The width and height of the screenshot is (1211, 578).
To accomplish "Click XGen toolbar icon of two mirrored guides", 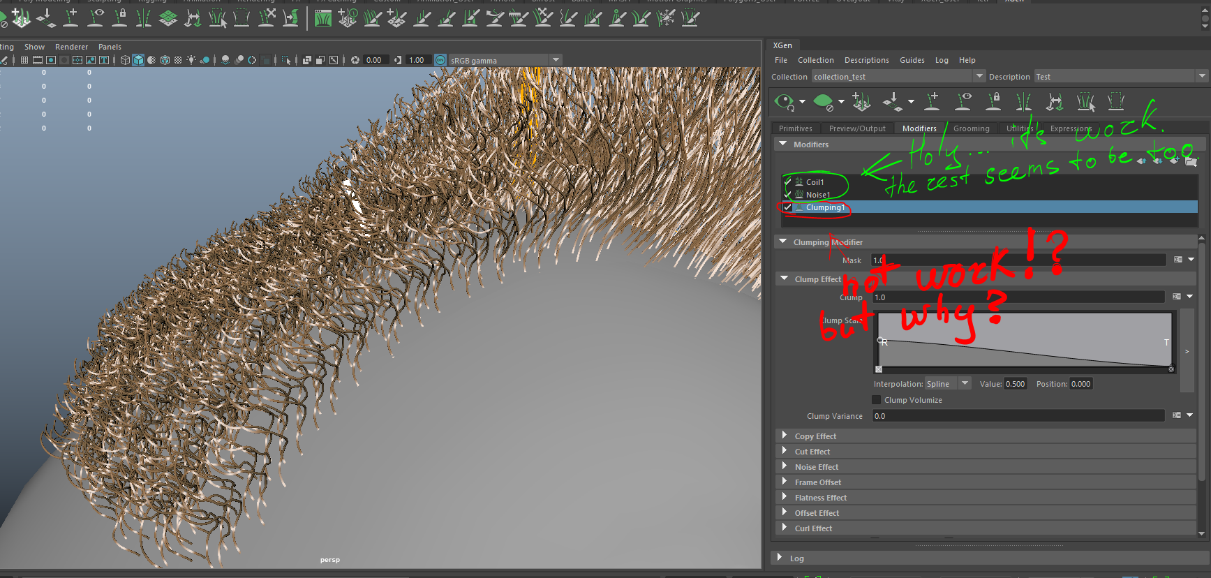I will 1024,102.
